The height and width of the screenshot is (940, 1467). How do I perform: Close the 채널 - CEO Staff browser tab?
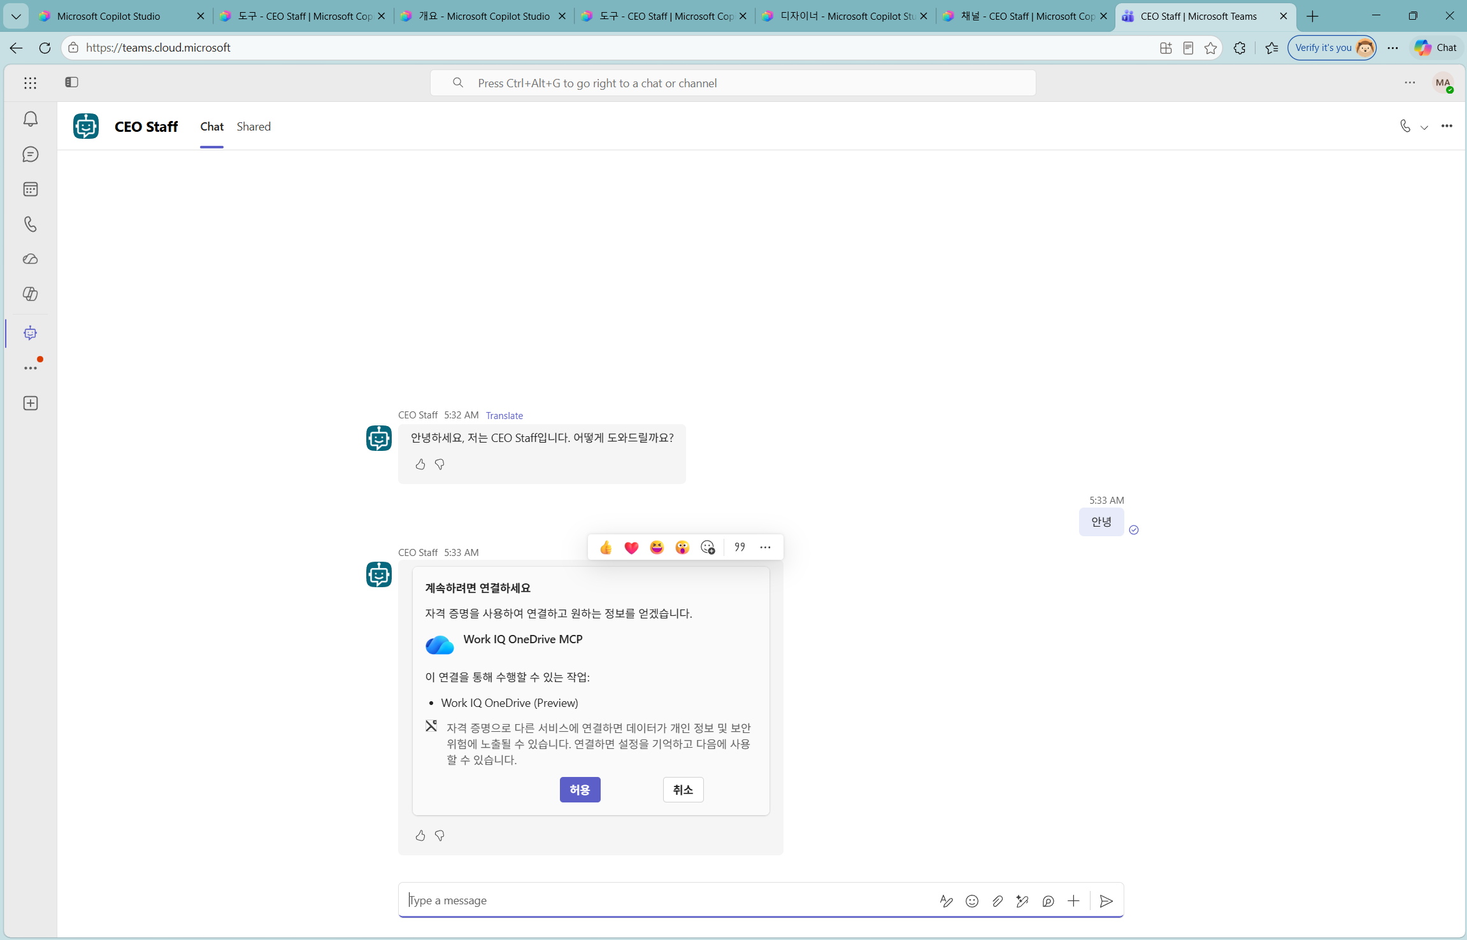pos(1104,17)
